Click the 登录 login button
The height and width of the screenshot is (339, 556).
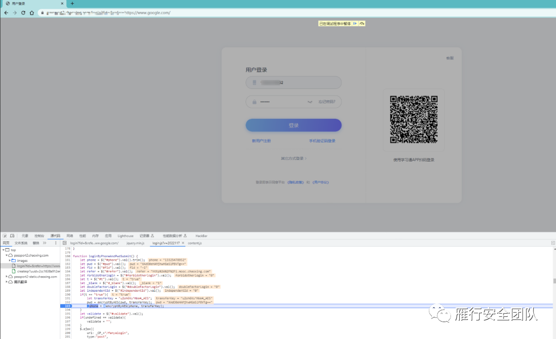(293, 125)
